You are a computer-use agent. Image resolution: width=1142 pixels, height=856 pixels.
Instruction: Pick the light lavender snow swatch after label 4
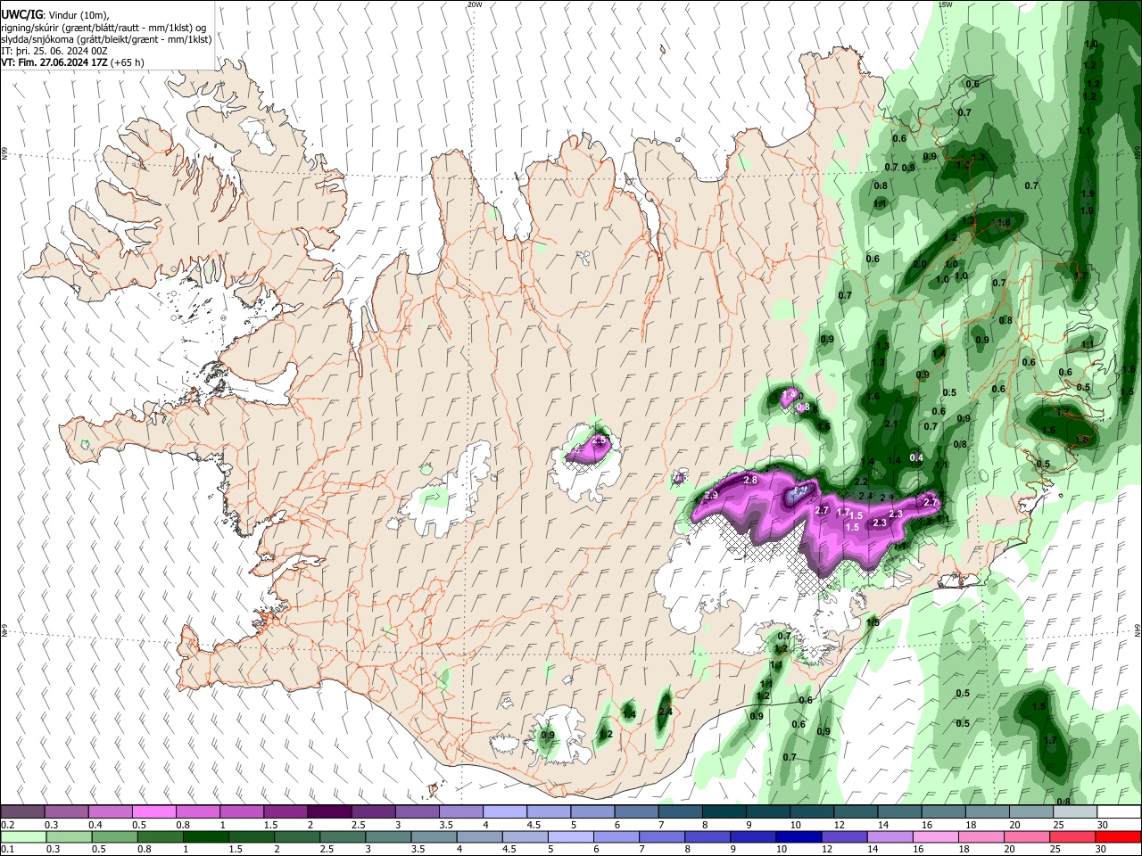[x=504, y=811]
